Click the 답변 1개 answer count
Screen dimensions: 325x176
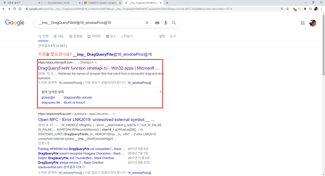tap(44, 143)
